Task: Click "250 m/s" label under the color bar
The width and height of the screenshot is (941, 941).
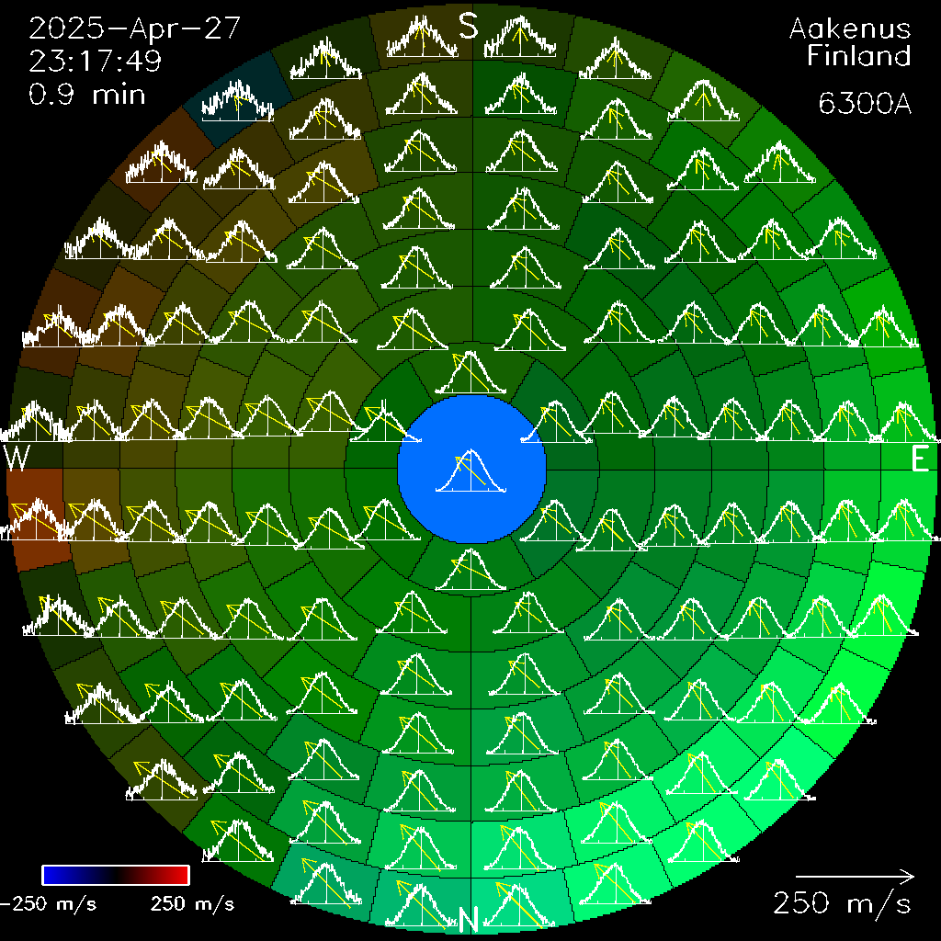Action: coord(192,904)
